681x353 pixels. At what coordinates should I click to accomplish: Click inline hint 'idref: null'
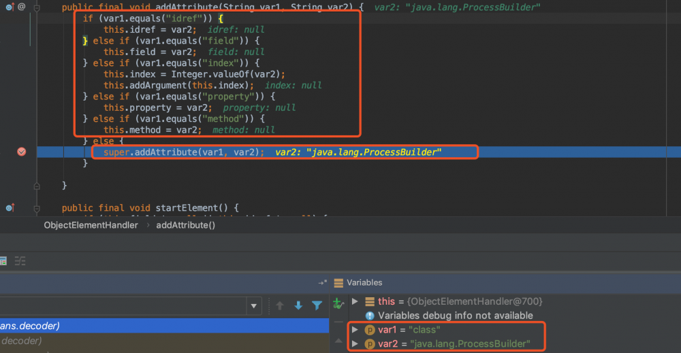236,29
